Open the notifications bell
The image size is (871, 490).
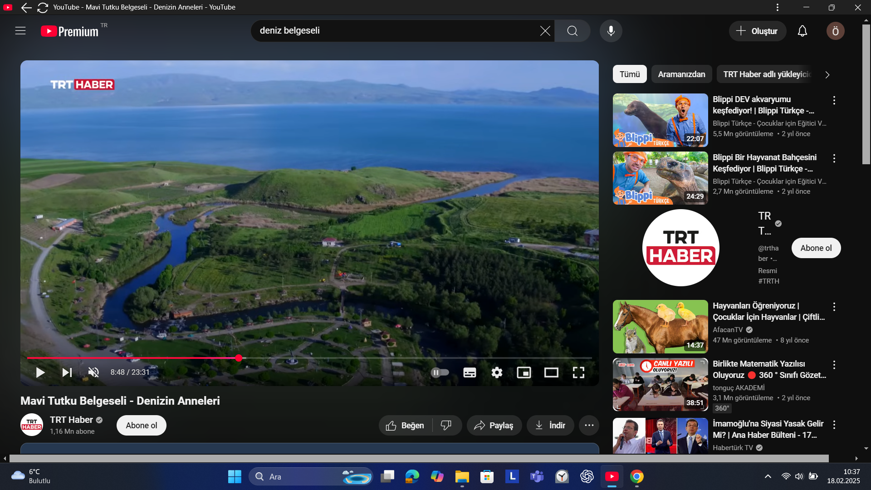(802, 31)
